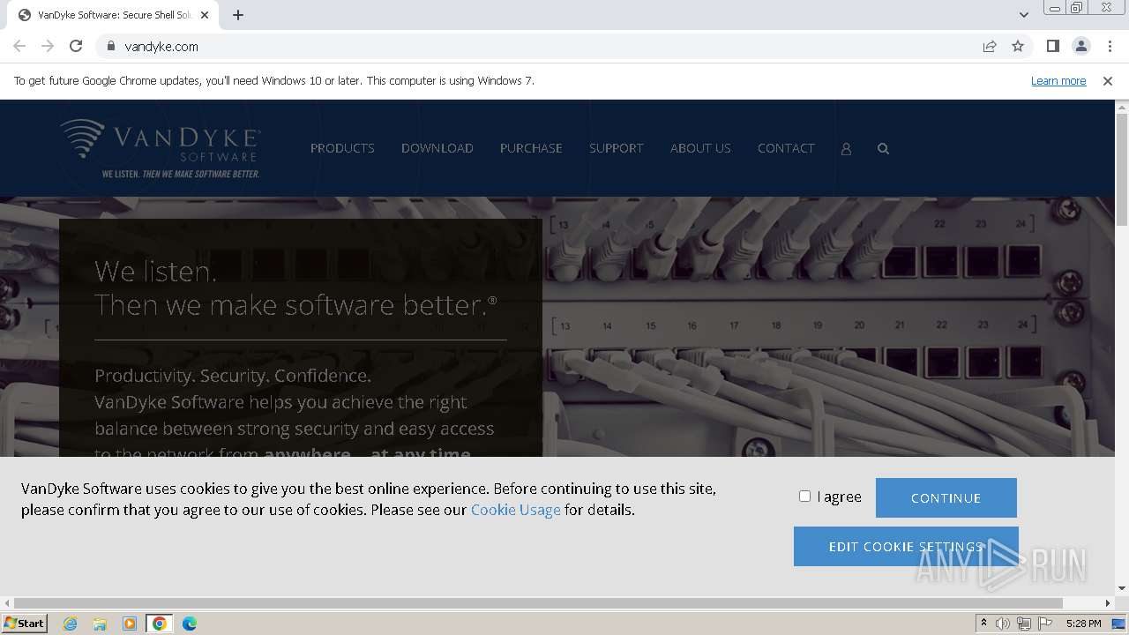Open the Chrome side panel
The image size is (1129, 635).
pos(1052,46)
